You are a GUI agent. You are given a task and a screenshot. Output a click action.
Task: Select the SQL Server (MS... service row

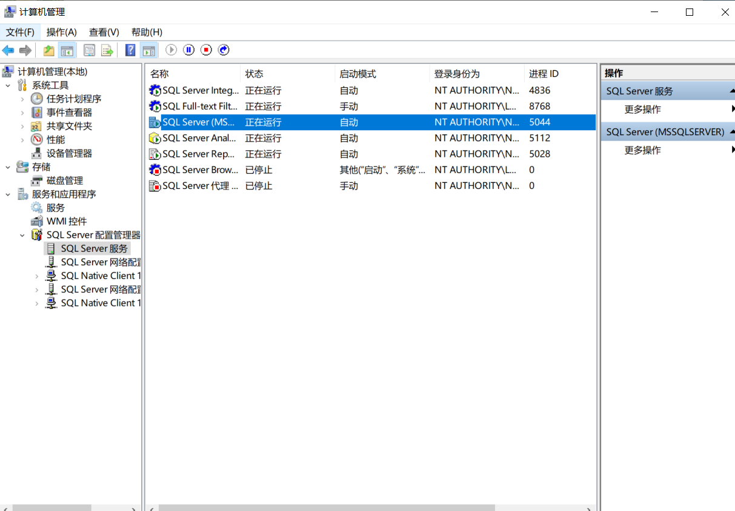[371, 122]
